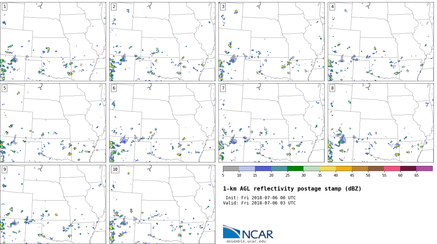437x244 pixels.
Task: Click the member 10 number label
Action: 115,169
